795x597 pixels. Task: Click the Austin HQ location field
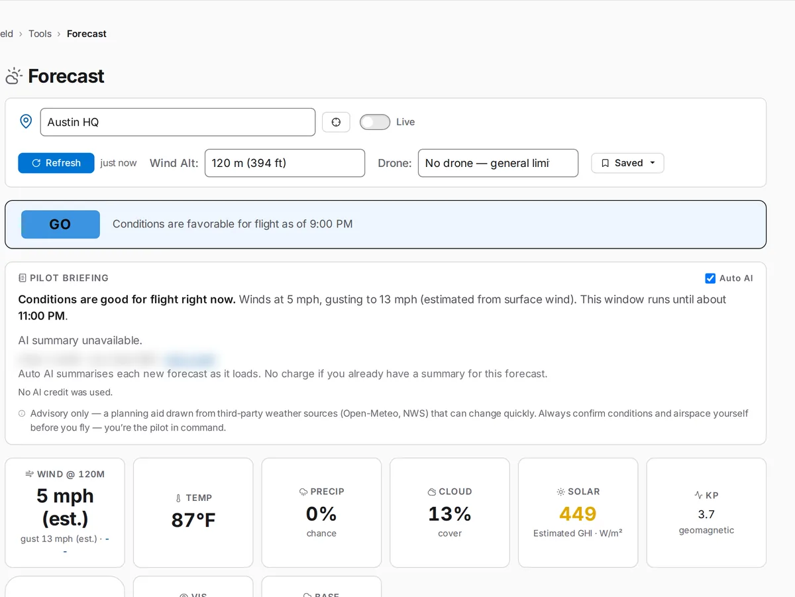(x=178, y=122)
